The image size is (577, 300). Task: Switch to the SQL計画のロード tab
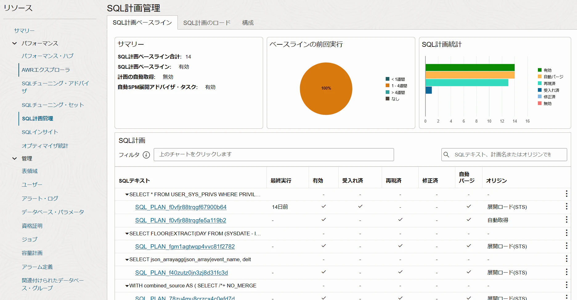point(207,23)
